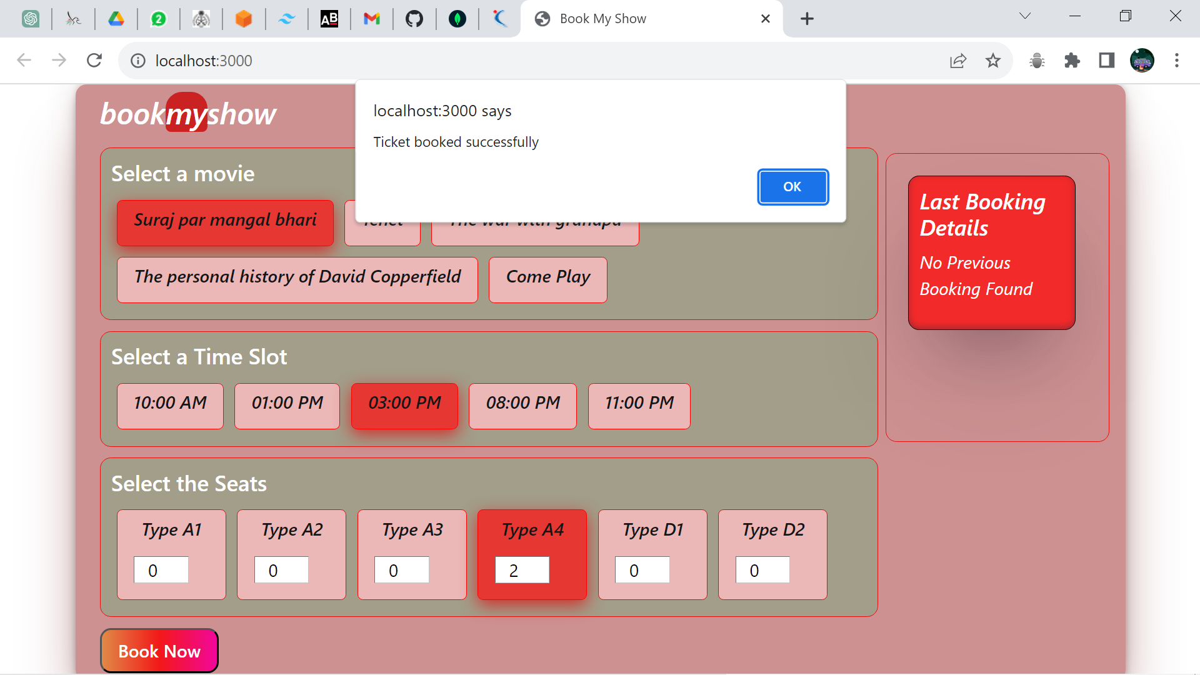This screenshot has height=675, width=1200.
Task: Toggle the browser side panel icon
Action: click(1107, 61)
